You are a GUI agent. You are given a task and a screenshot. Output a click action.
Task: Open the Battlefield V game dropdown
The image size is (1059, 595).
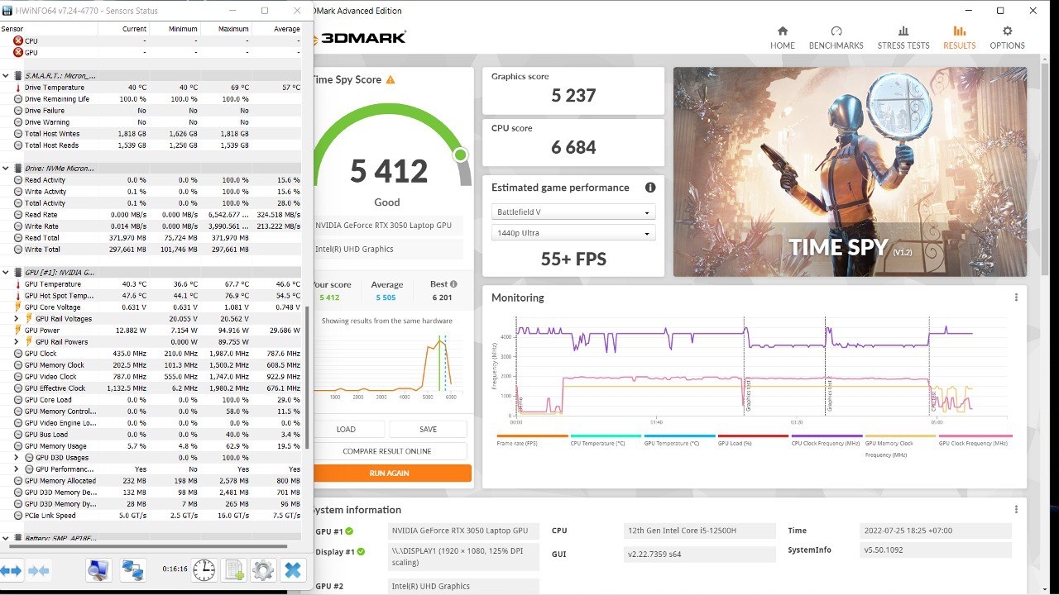[x=573, y=212]
